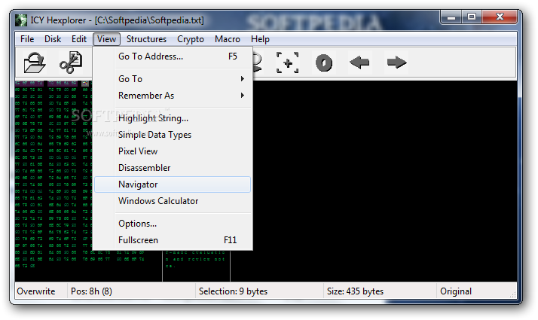Click the left arrow back icon
Image resolution: width=538 pixels, height=320 pixels.
click(x=359, y=62)
